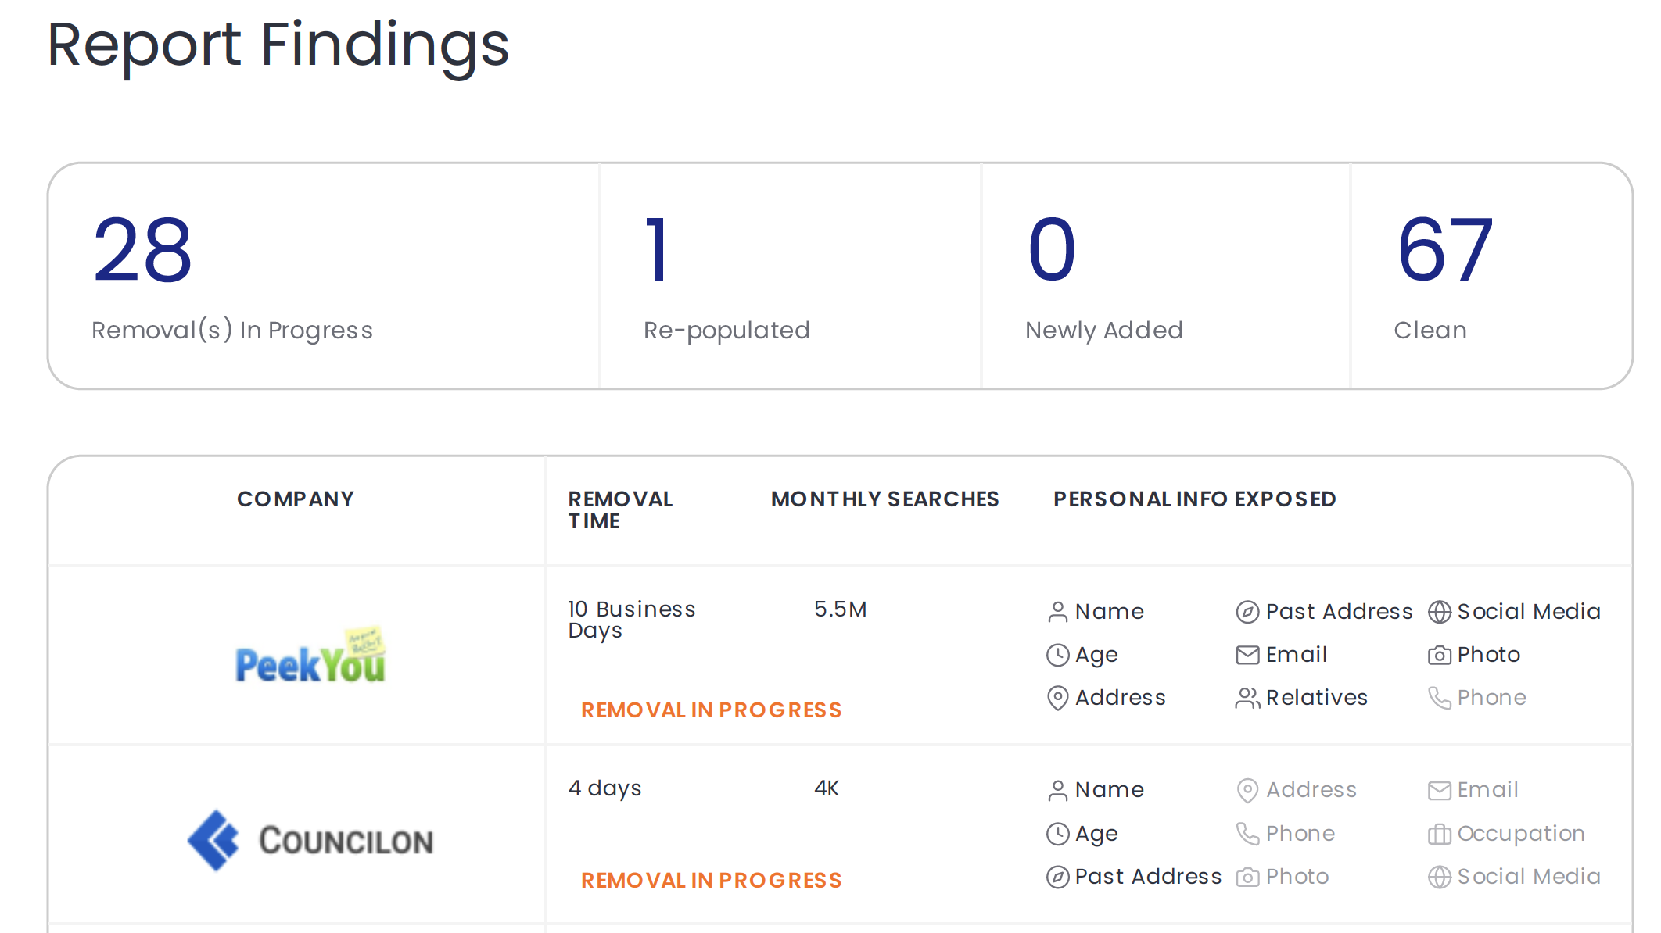Open the PeekYou company logo

310,655
